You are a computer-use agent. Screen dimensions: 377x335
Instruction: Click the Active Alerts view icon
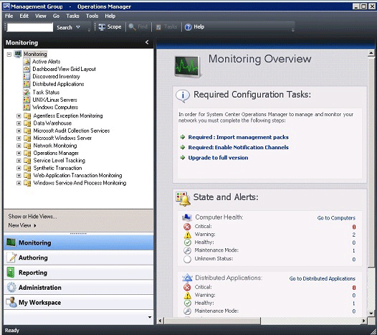pos(27,62)
